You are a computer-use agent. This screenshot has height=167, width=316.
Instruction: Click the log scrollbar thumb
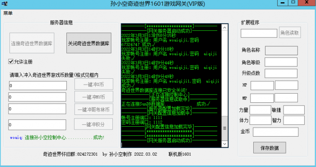coord(224,128)
